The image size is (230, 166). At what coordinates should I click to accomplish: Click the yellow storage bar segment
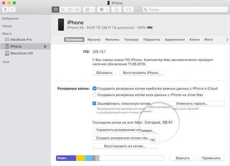tap(80, 158)
